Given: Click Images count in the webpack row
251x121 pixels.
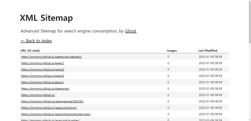Looking at the screenshot, I should pyautogui.click(x=168, y=57).
